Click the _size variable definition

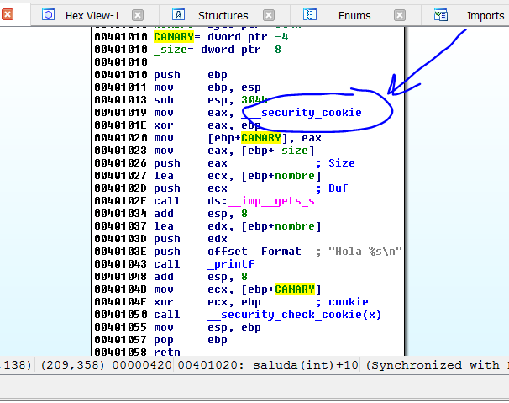(x=171, y=49)
